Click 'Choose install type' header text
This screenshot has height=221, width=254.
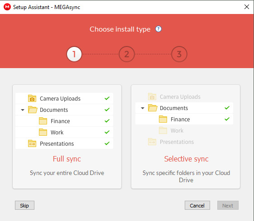pos(120,29)
